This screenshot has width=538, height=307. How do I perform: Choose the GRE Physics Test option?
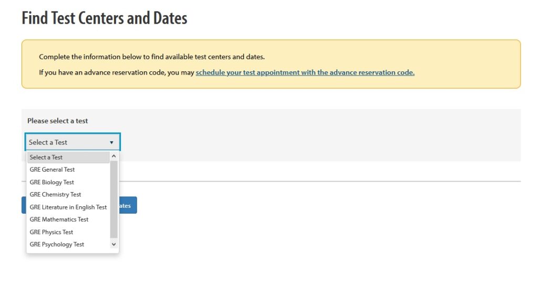pyautogui.click(x=51, y=232)
